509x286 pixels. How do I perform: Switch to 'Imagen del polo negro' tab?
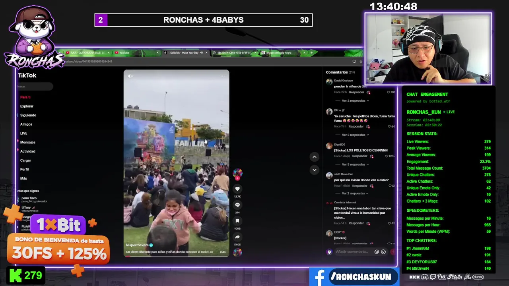(x=282, y=53)
